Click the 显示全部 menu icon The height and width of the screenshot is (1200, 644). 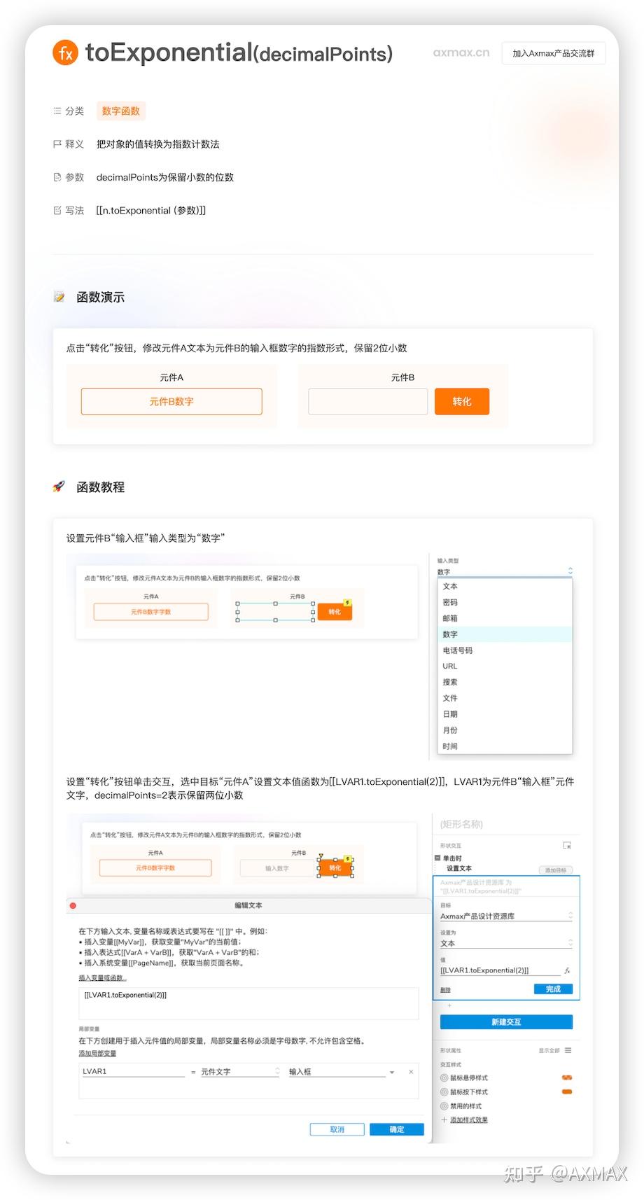click(568, 1050)
